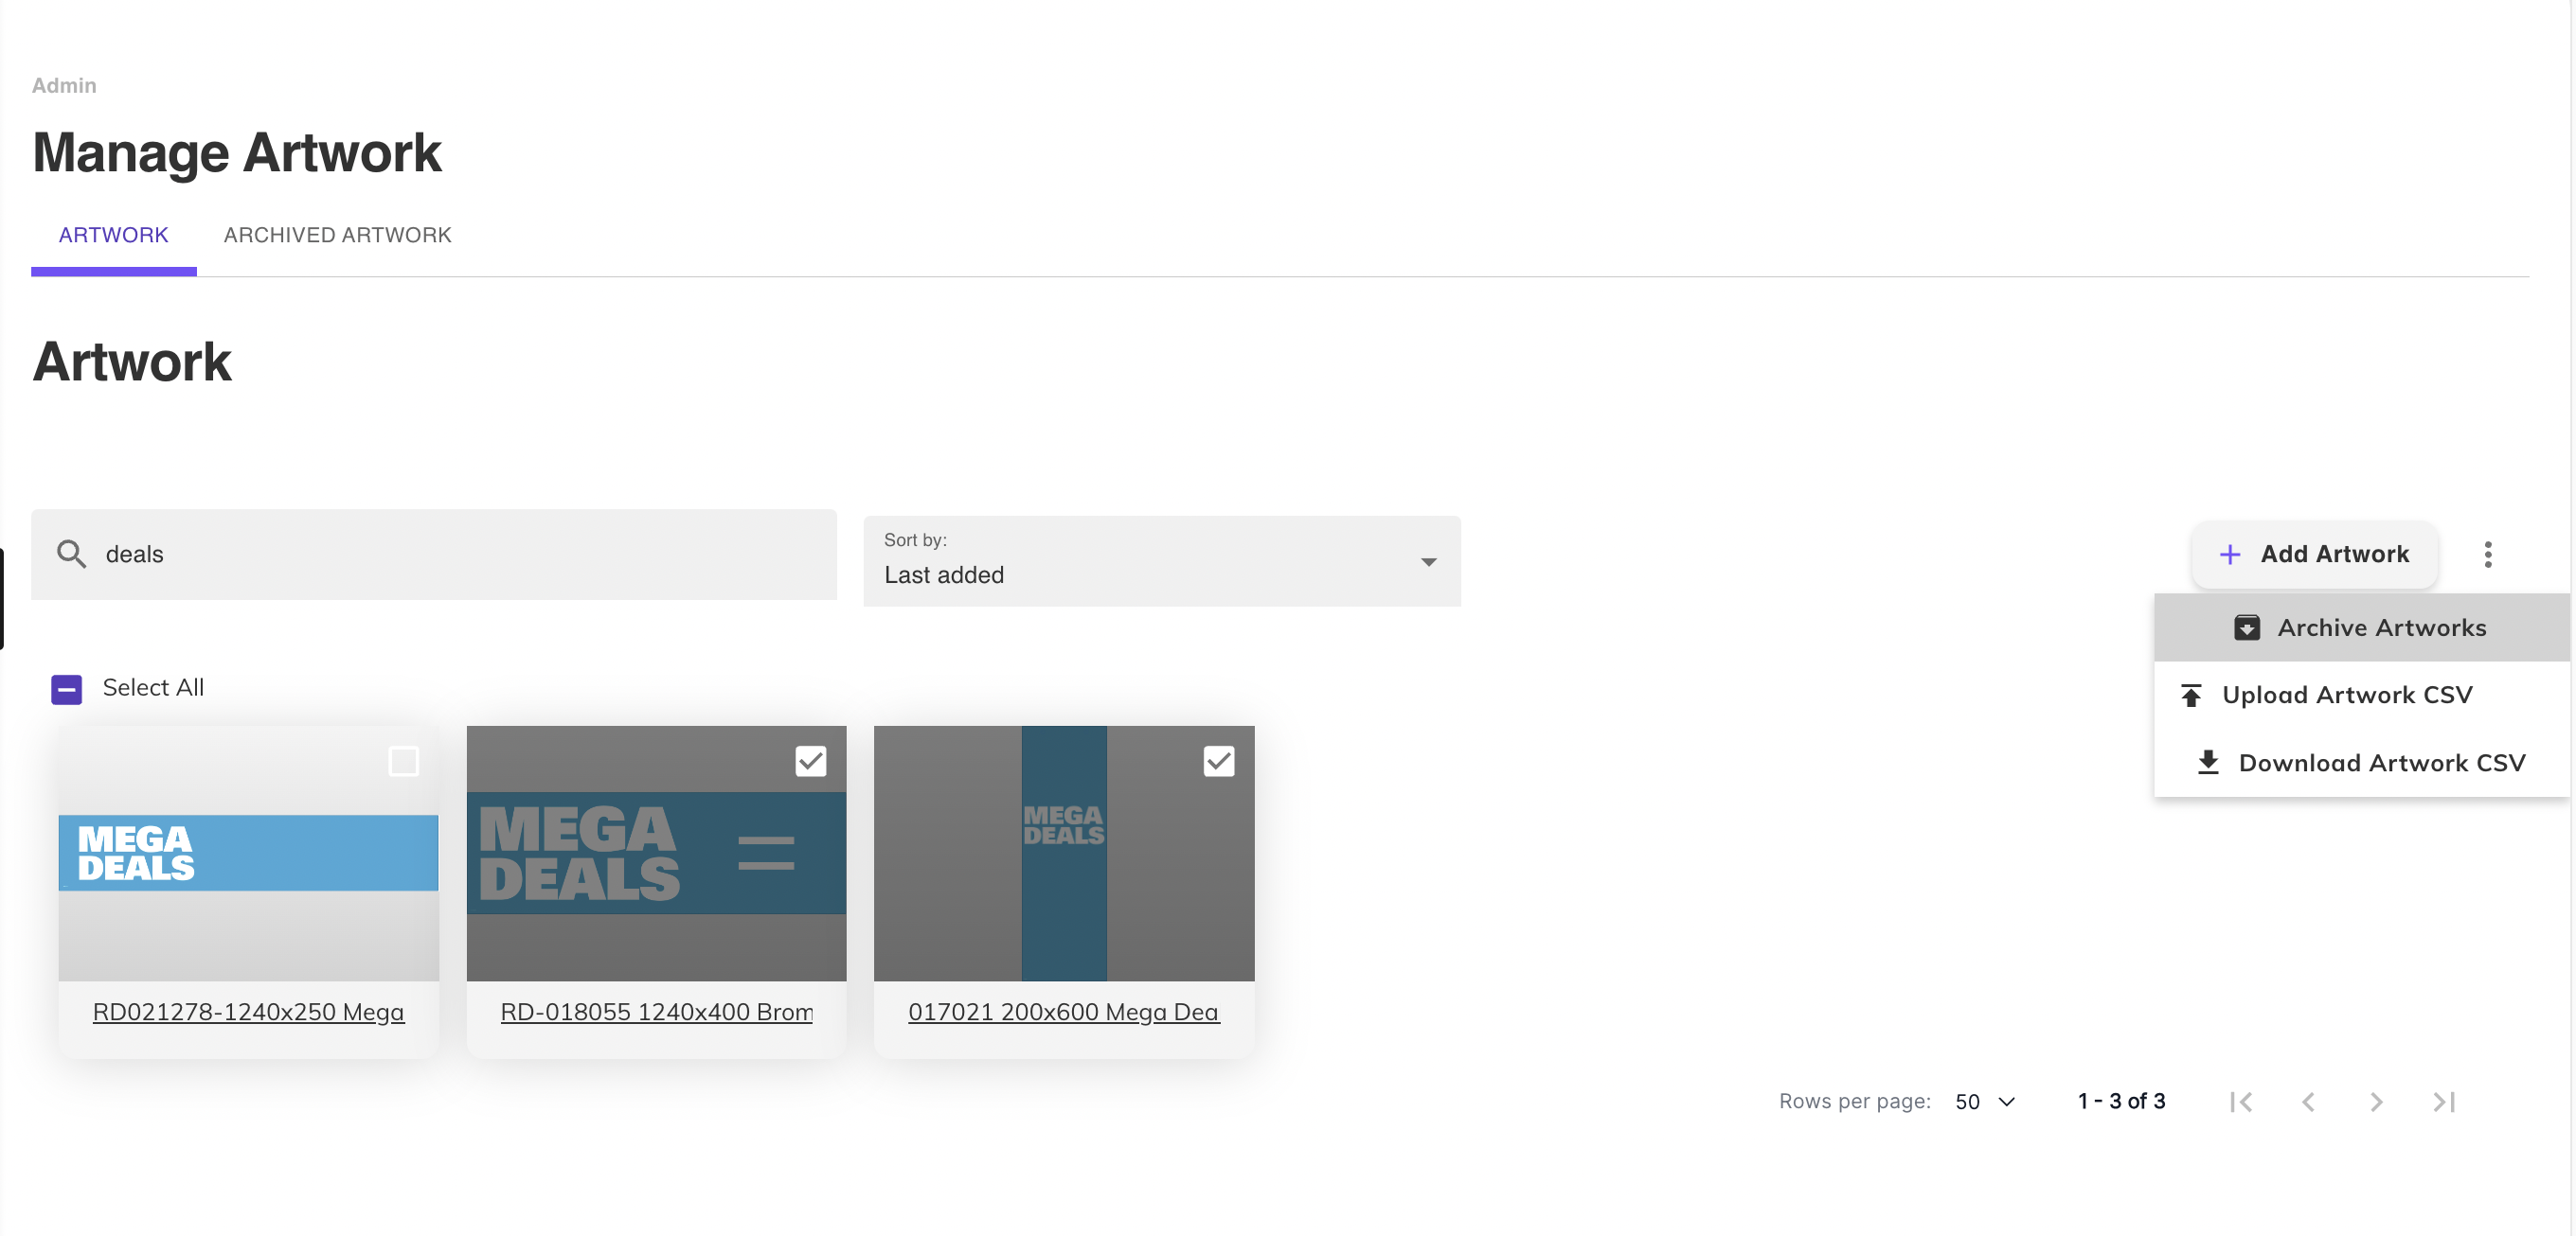Open the three-dot more options menu
The width and height of the screenshot is (2576, 1236).
[x=2487, y=555]
